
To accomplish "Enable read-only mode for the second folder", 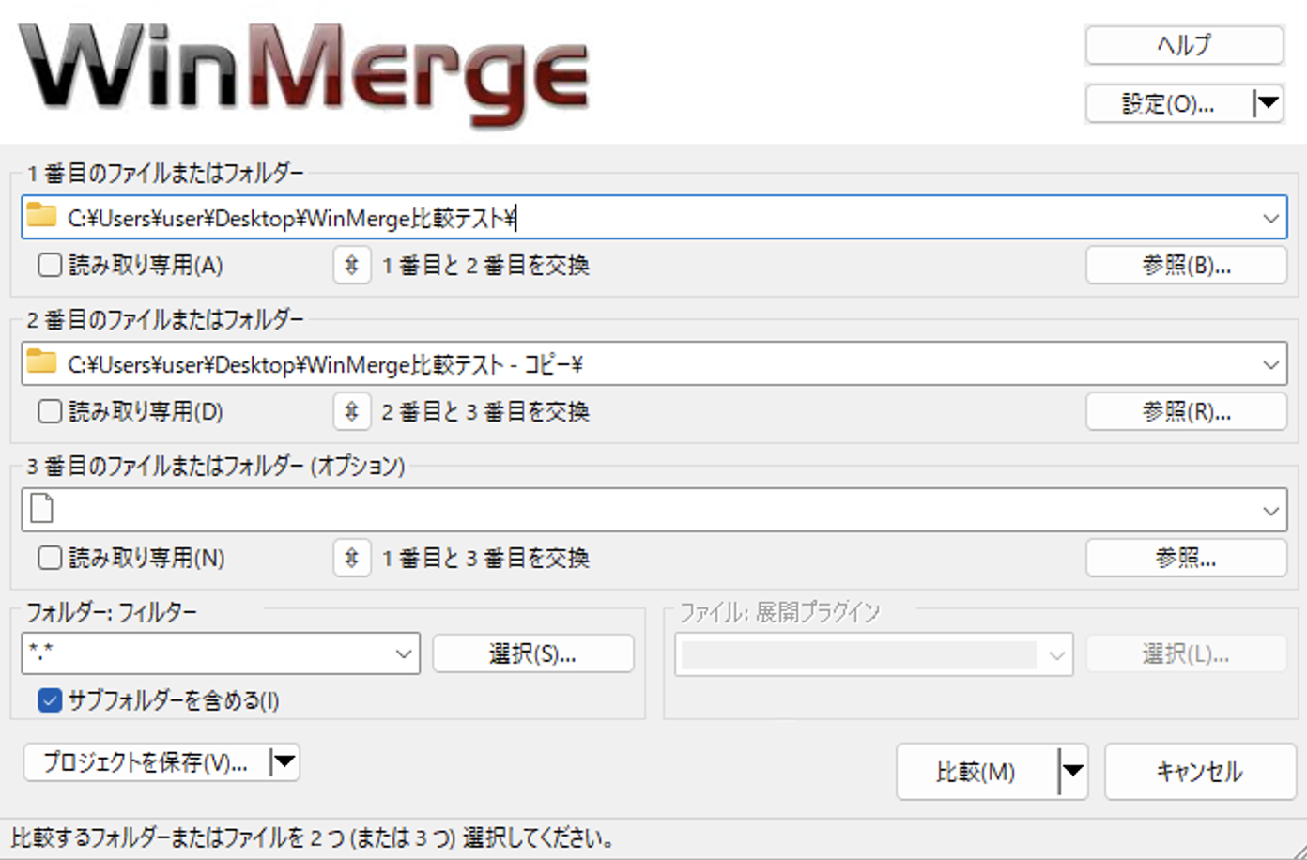I will [49, 411].
